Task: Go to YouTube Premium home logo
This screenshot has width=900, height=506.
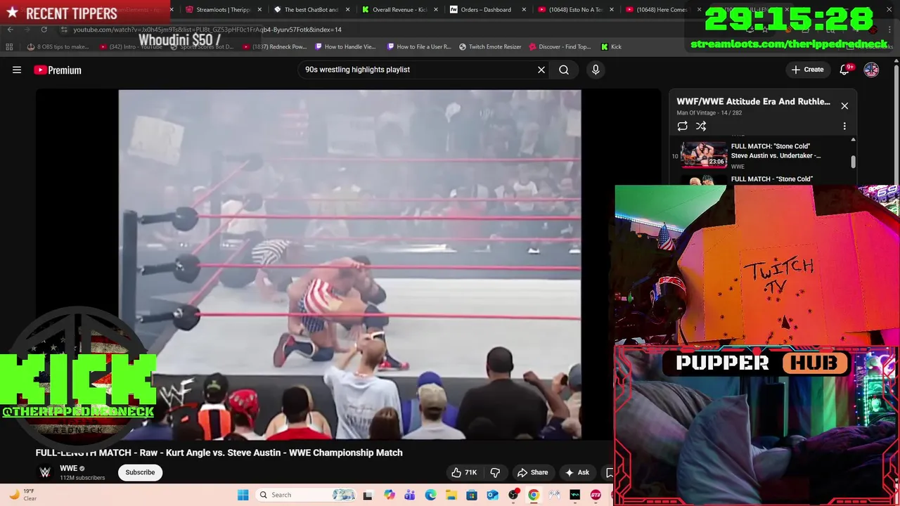Action: (58, 70)
